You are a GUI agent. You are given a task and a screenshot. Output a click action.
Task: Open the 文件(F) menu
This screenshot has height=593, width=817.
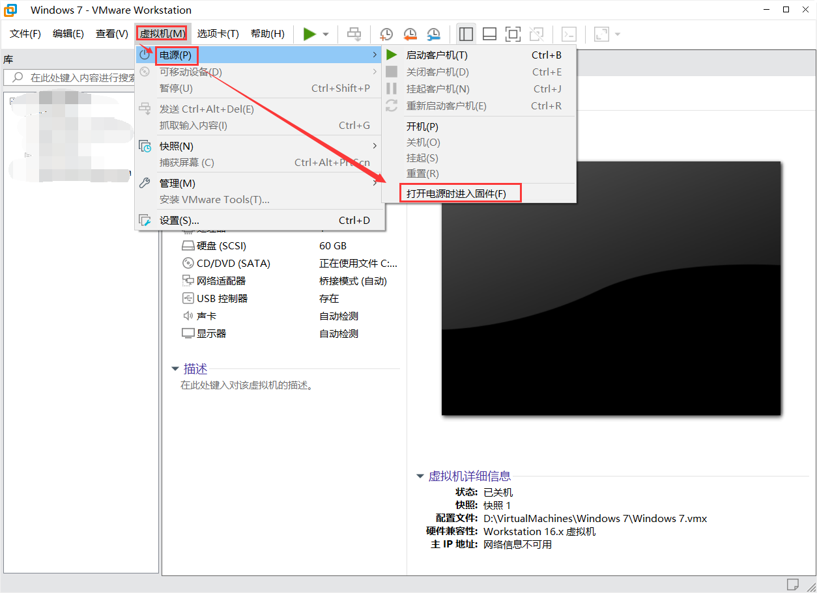click(25, 34)
